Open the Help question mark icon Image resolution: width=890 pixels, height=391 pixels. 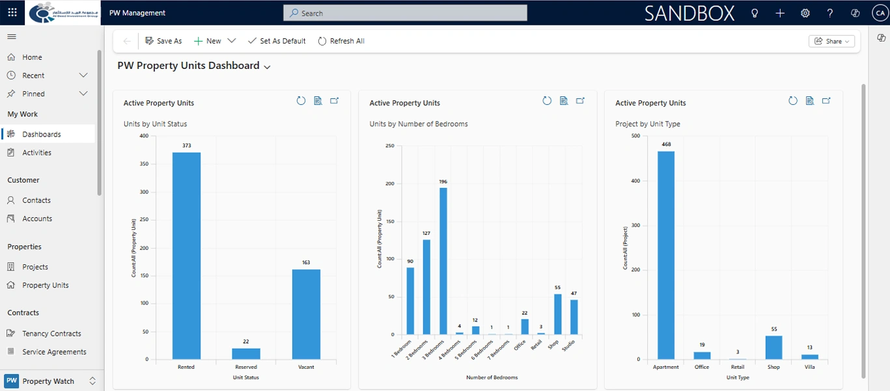pos(829,12)
